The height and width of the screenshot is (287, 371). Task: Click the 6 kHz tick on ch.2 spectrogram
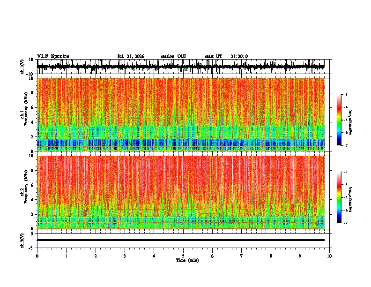tap(33, 185)
